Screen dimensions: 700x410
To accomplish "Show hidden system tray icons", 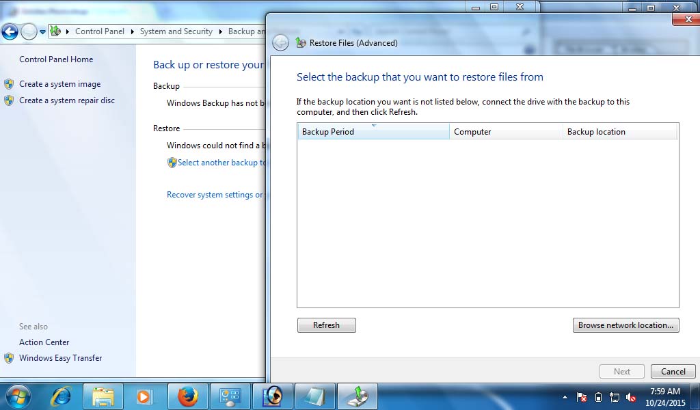I will tap(565, 396).
